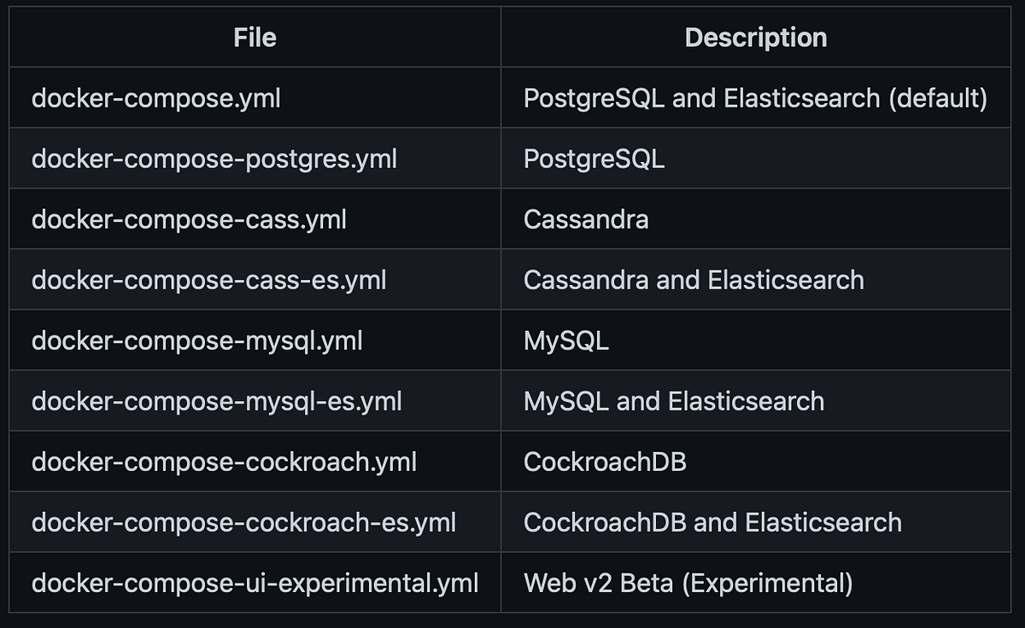Click the MySQL description cell
1025x628 pixels.
pyautogui.click(x=566, y=341)
